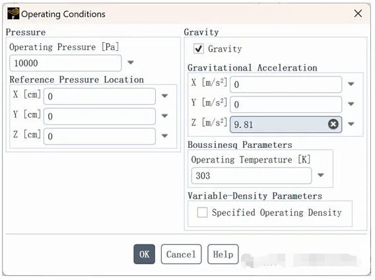The width and height of the screenshot is (375, 280).
Task: Focus the gravity Z field showing 9.81
Action: tap(279, 124)
